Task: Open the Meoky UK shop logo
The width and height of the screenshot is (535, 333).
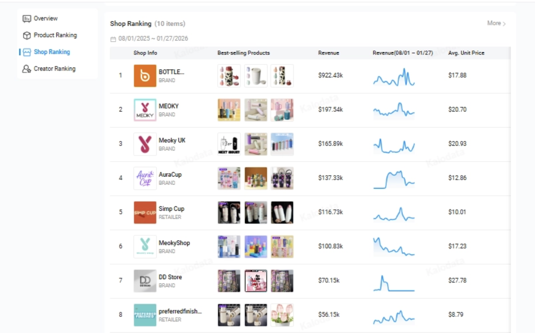Action: pos(145,144)
